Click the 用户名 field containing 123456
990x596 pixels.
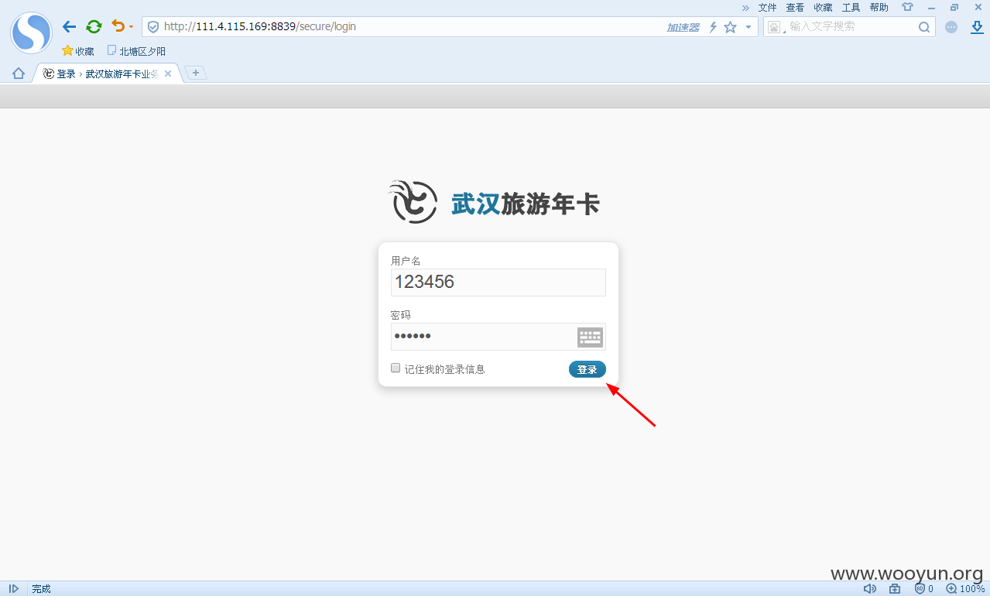[x=498, y=283]
